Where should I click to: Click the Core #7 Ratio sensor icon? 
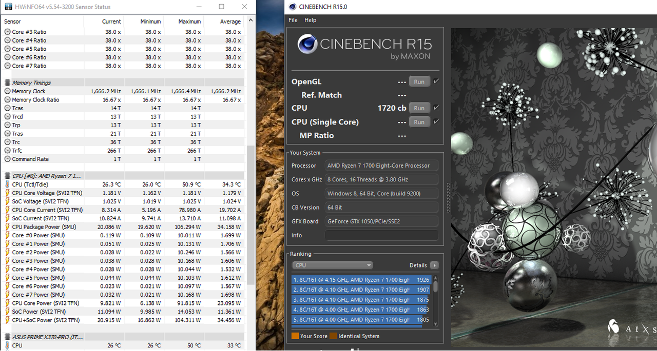(7, 66)
